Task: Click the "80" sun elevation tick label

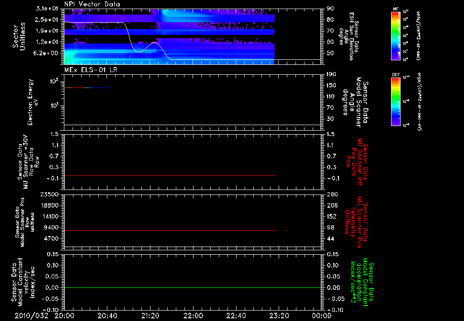Action: 330,19
